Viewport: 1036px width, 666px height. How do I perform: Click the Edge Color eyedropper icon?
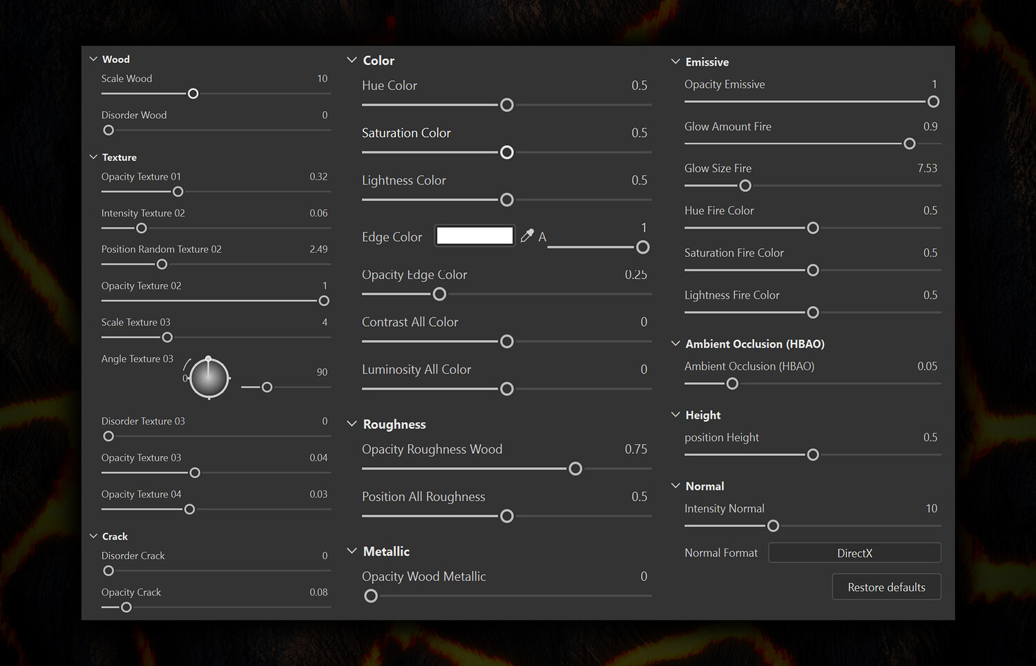[x=527, y=236]
